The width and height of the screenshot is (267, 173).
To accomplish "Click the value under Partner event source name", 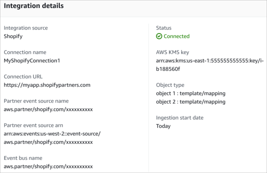I will (48, 109).
